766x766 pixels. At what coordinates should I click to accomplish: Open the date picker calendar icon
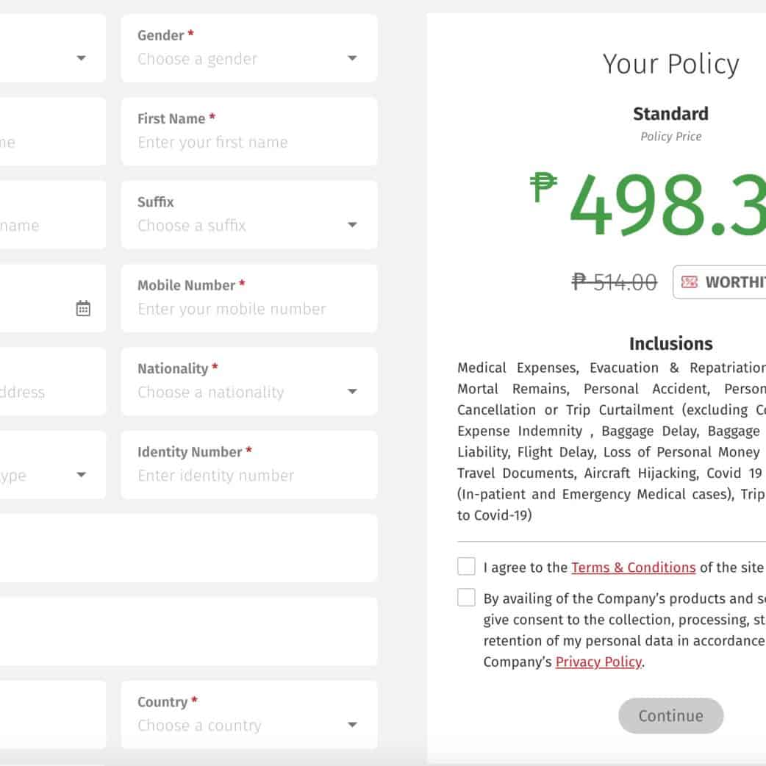coord(83,309)
